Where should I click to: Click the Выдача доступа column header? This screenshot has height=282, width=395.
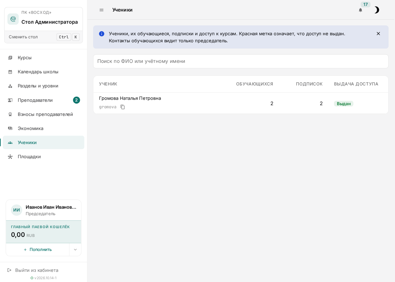(x=356, y=84)
